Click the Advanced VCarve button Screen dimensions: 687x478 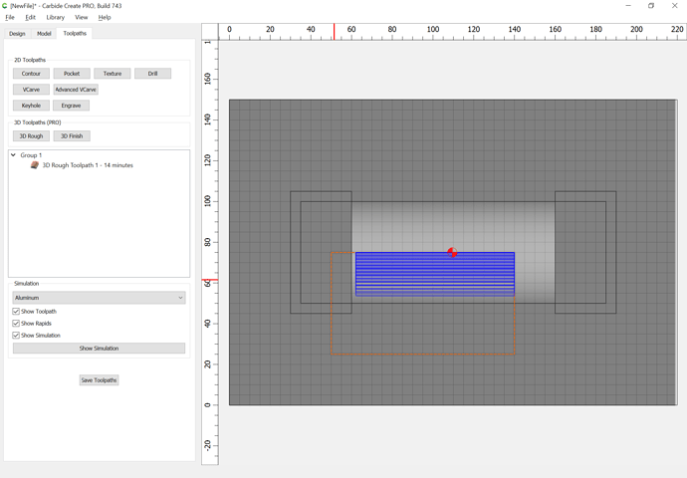click(76, 90)
